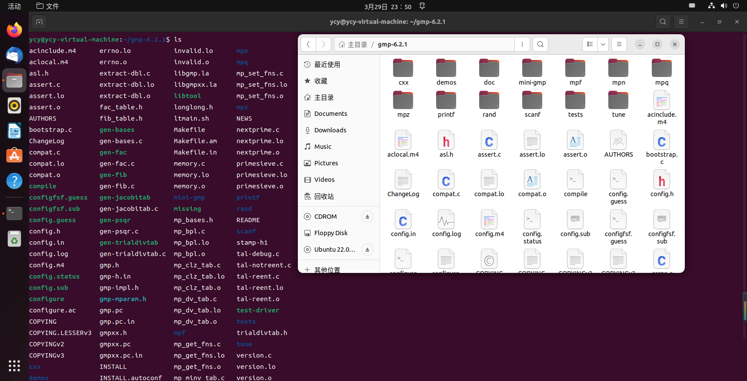Click gmp-6.2.1 in path bar
The image size is (747, 381).
coord(393,44)
